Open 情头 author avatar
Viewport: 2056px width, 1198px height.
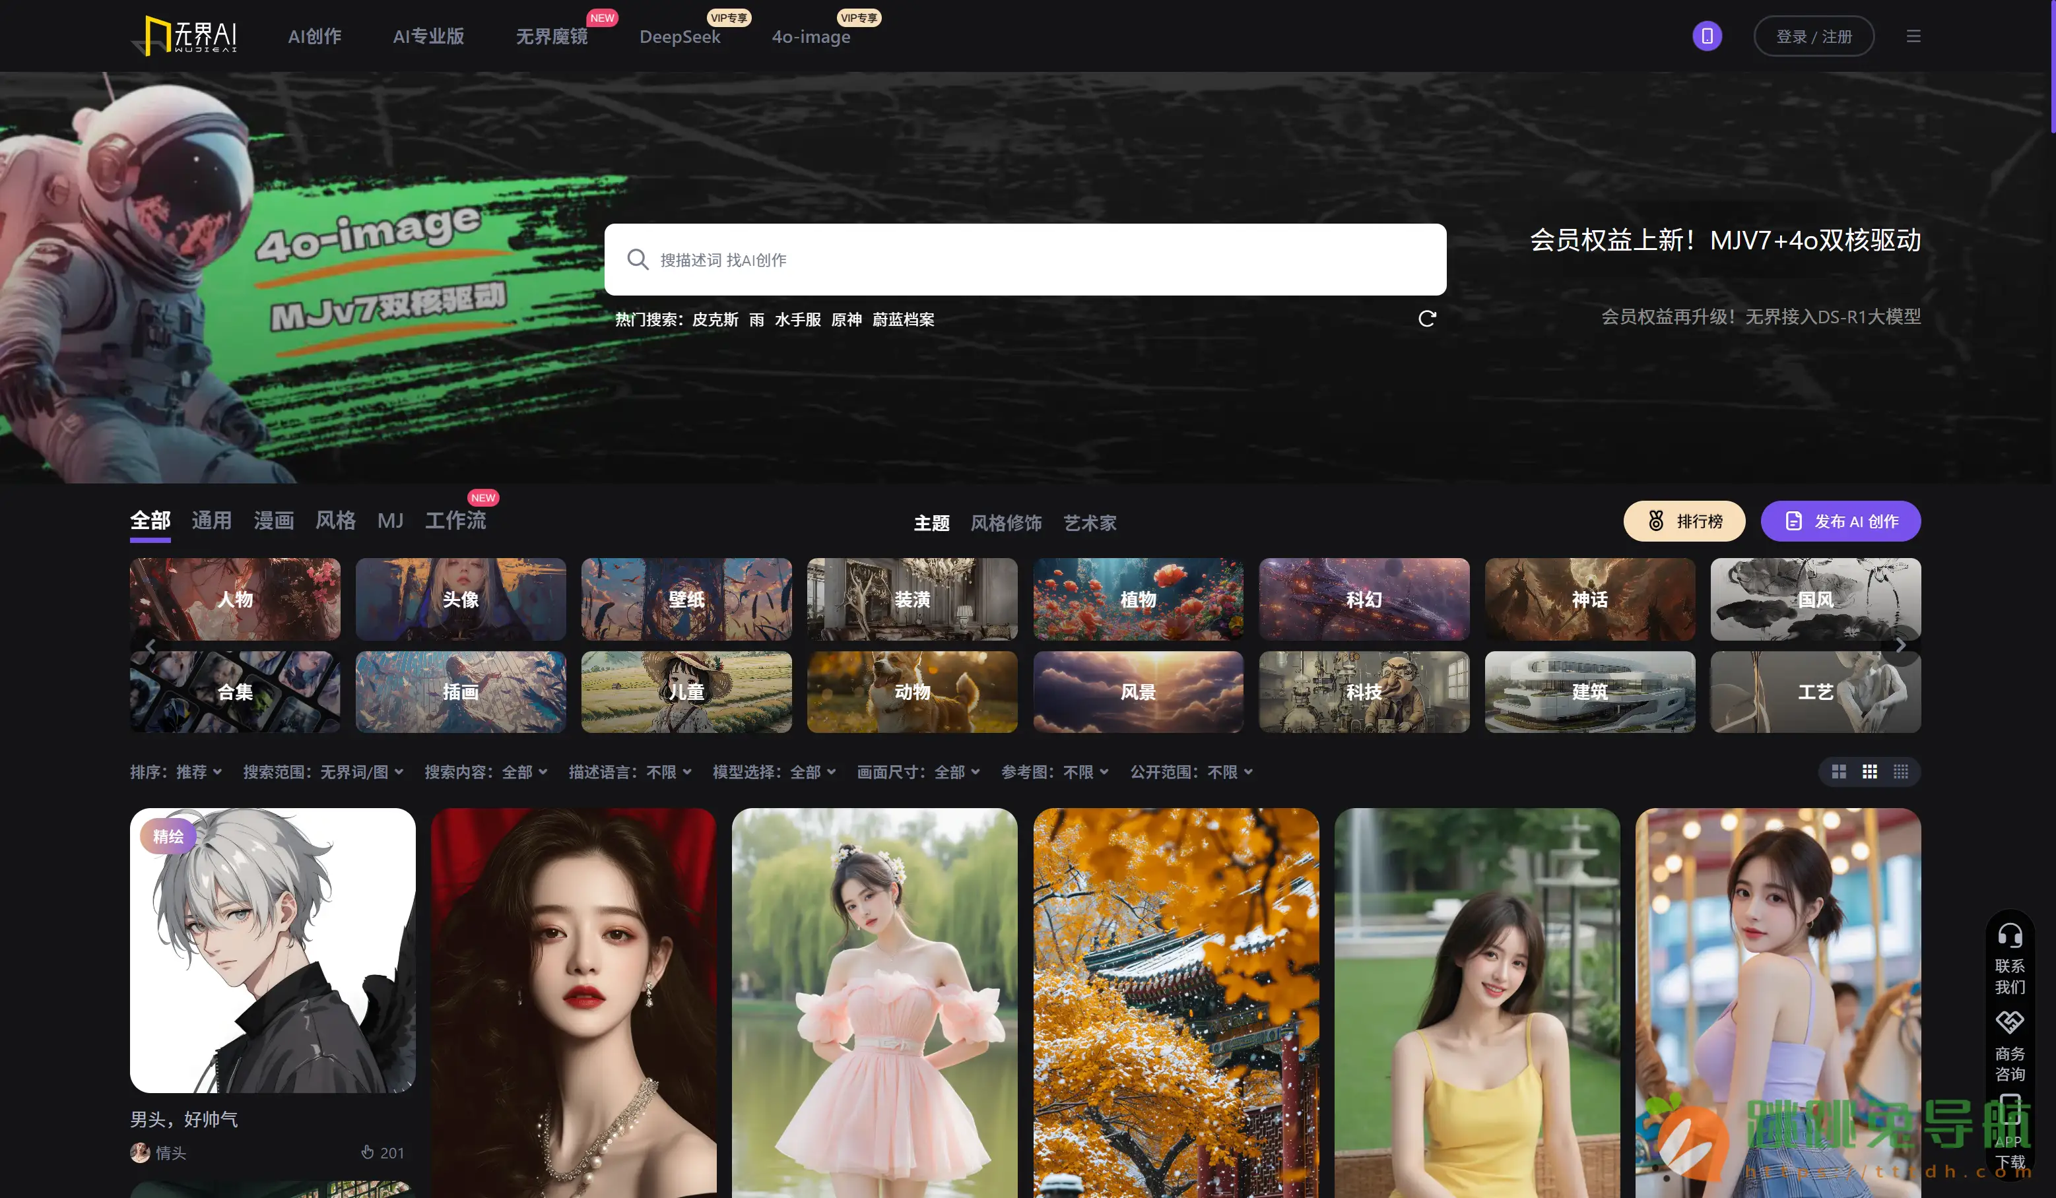pos(141,1152)
